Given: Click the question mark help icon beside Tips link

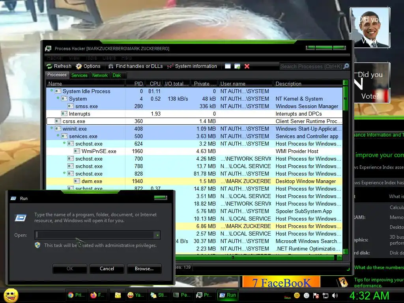Looking at the screenshot, I should 343,282.
